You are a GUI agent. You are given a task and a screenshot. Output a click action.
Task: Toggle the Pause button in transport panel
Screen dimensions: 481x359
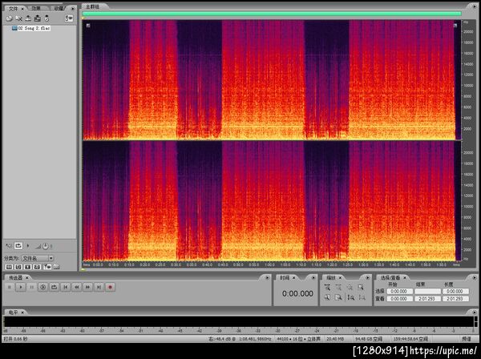[32, 286]
